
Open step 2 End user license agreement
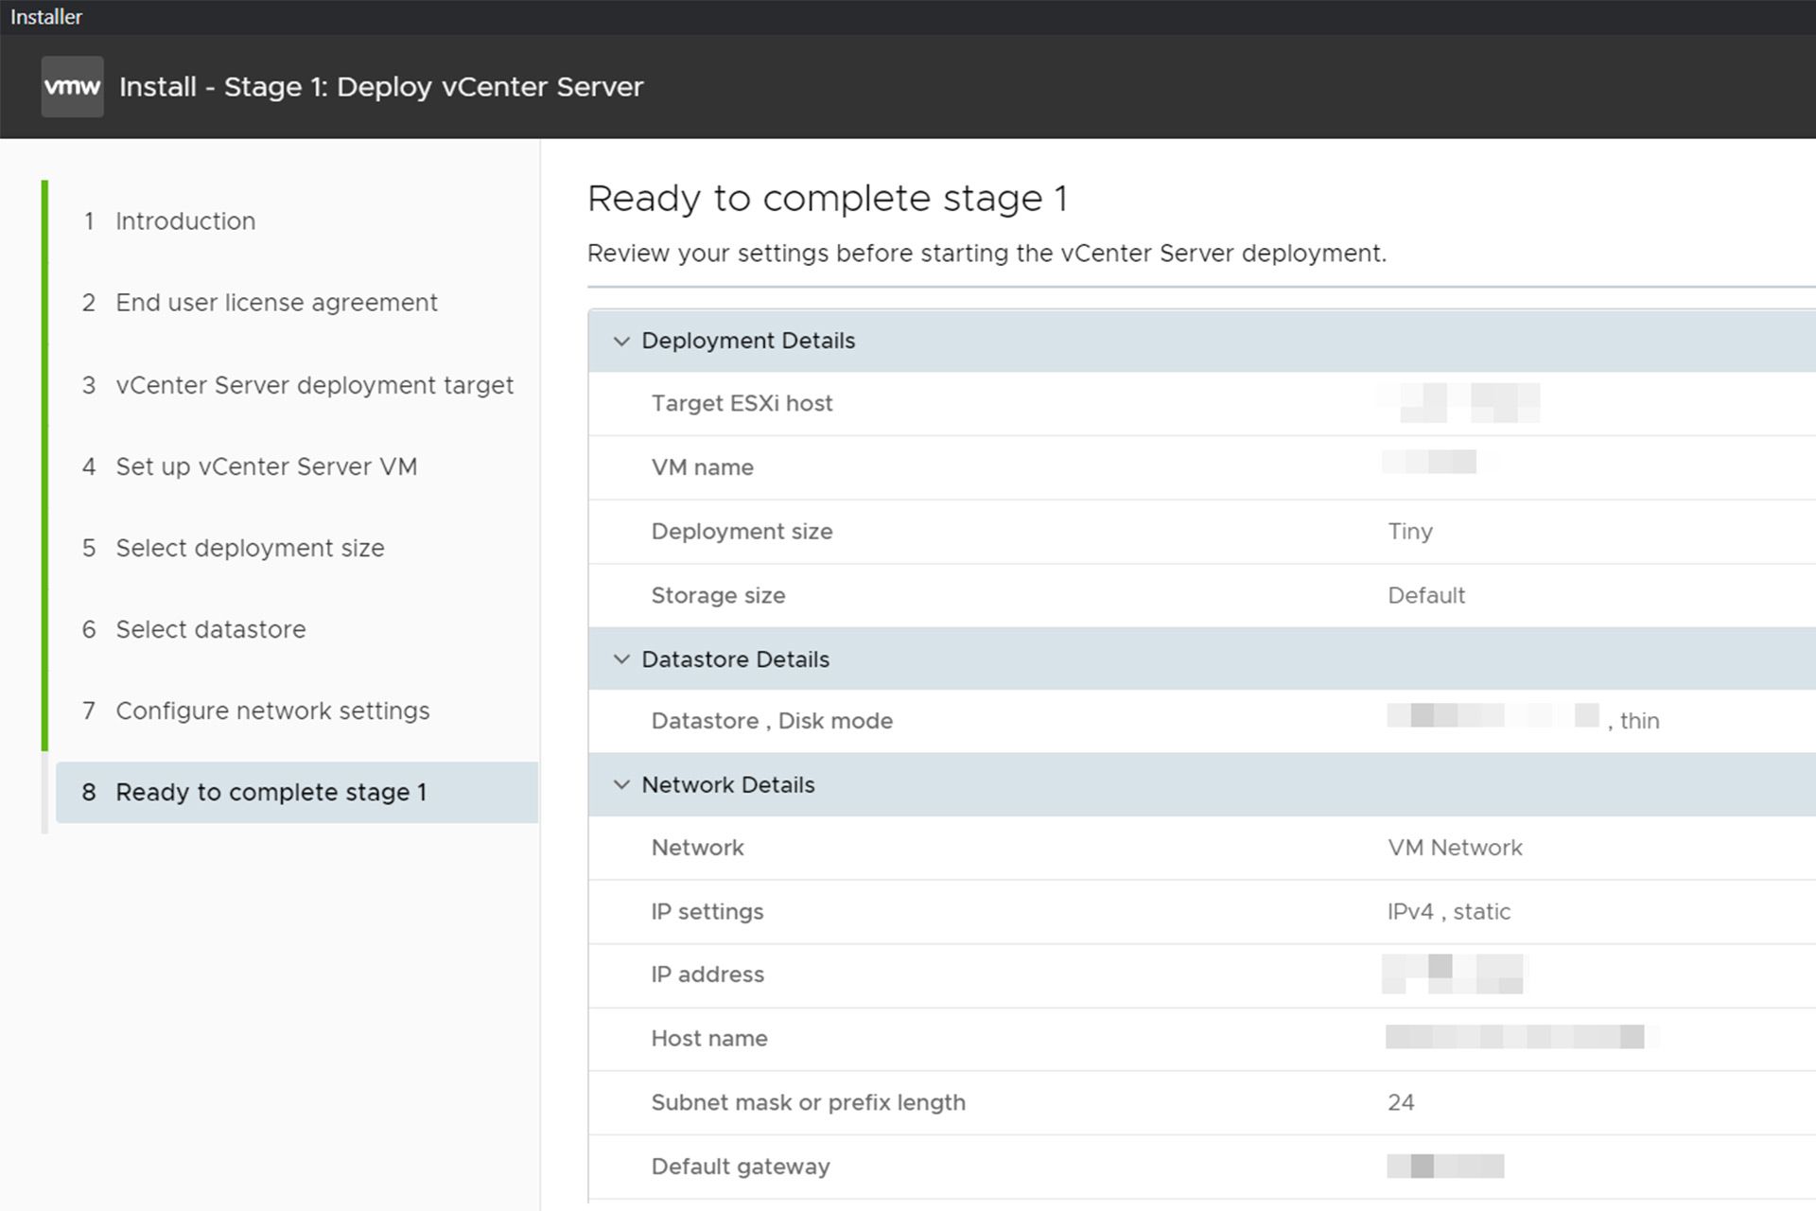click(x=260, y=303)
